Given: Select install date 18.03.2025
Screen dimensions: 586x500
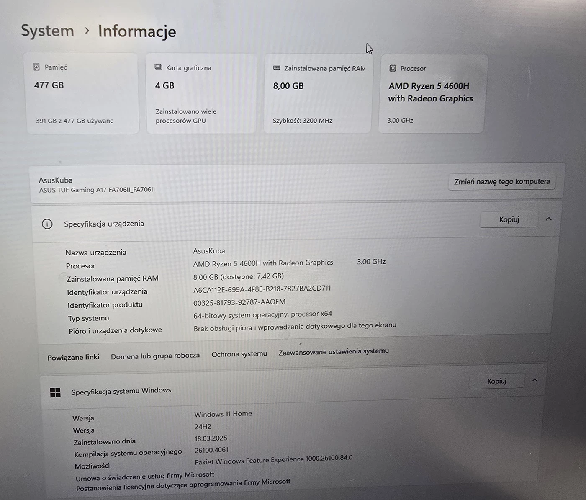Looking at the screenshot, I should coord(211,438).
